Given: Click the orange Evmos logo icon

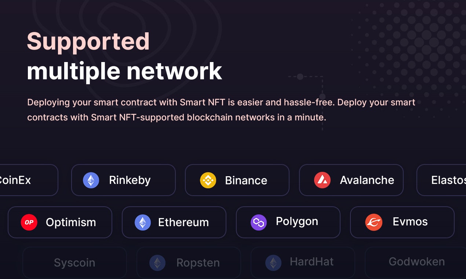Looking at the screenshot, I should (374, 222).
